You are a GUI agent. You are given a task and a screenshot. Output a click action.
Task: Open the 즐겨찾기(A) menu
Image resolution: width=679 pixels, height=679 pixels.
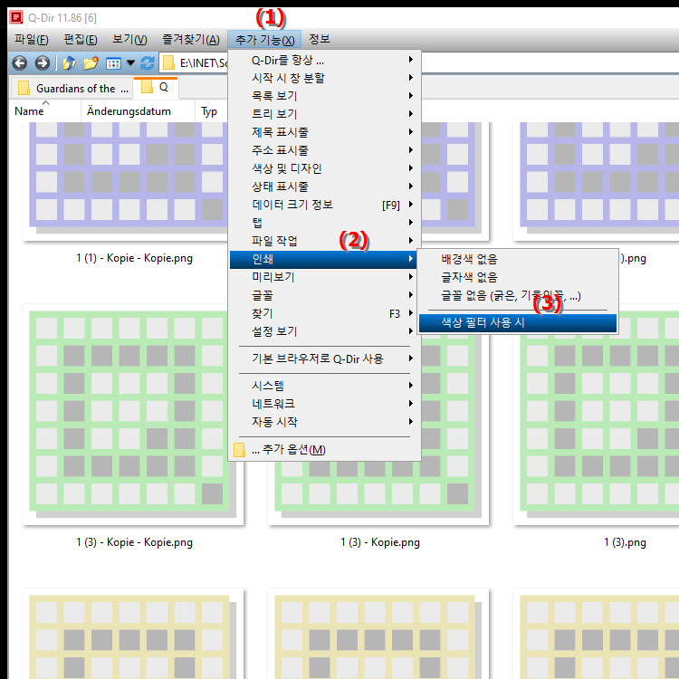(191, 40)
